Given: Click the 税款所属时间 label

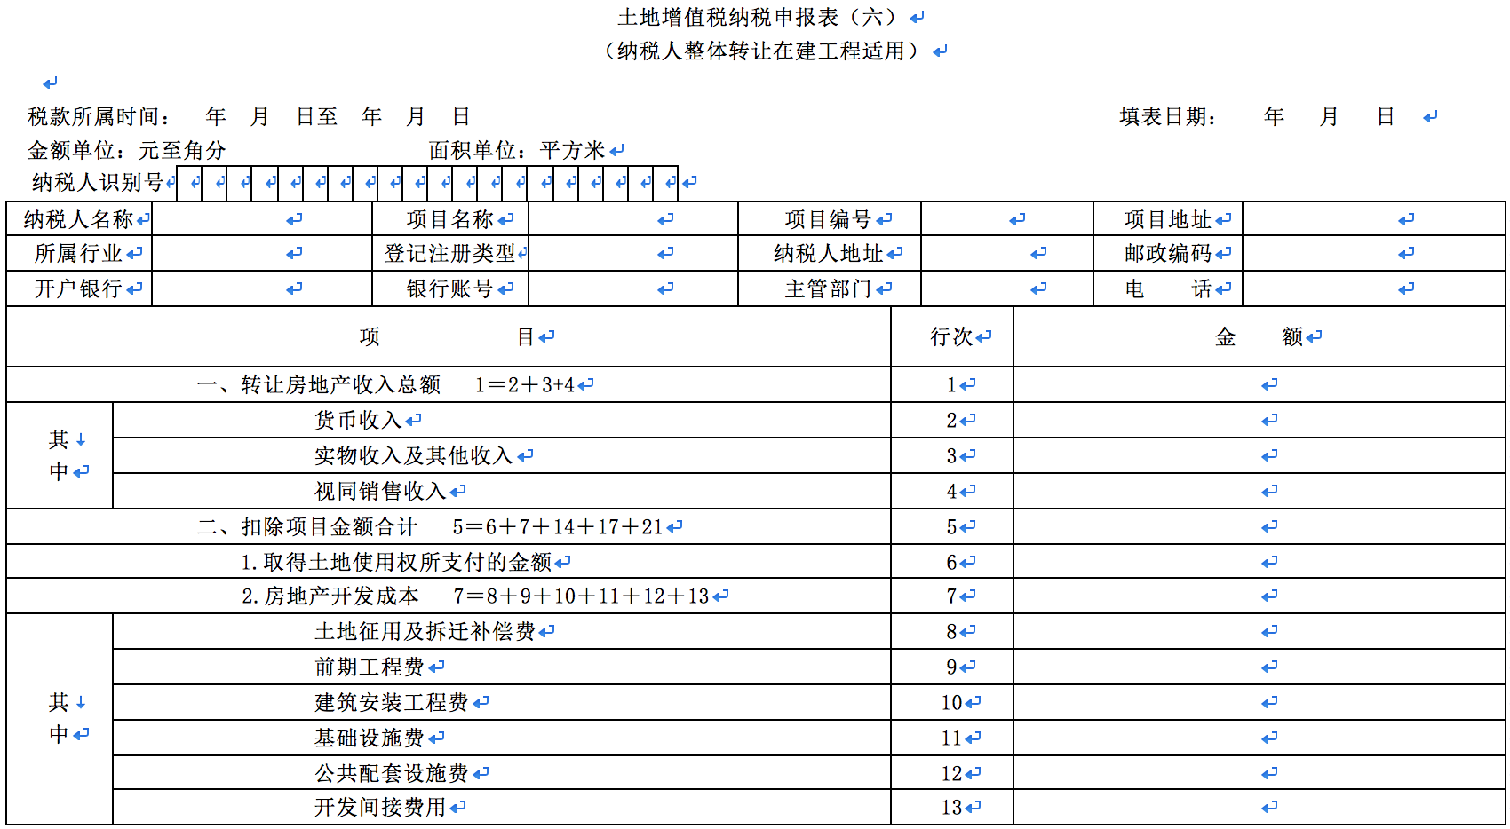Looking at the screenshot, I should tap(99, 116).
